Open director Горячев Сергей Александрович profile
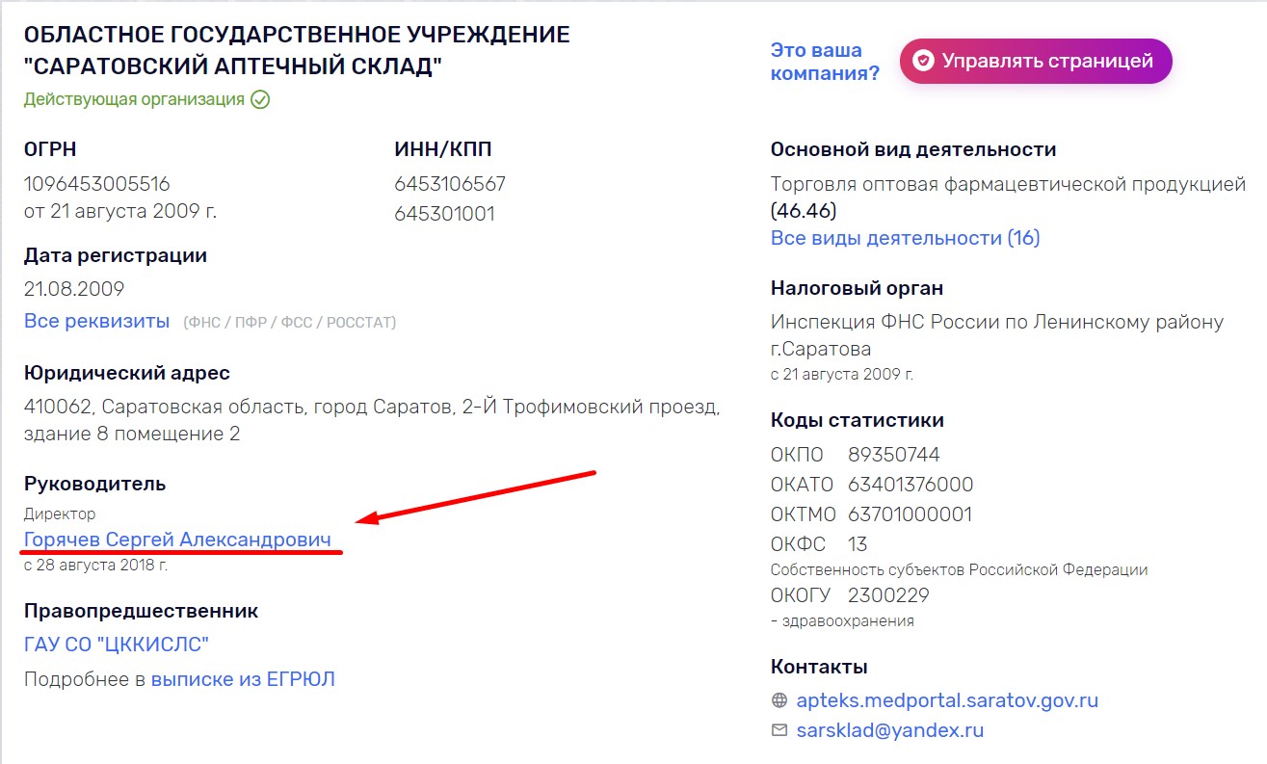Viewport: 1267px width, 764px height. pyautogui.click(x=177, y=540)
